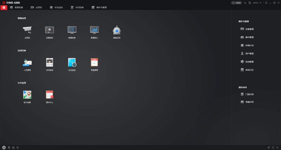281x150 pixels.
Task: Pin the alarm panel with pushpin icon
Action: [269, 147]
